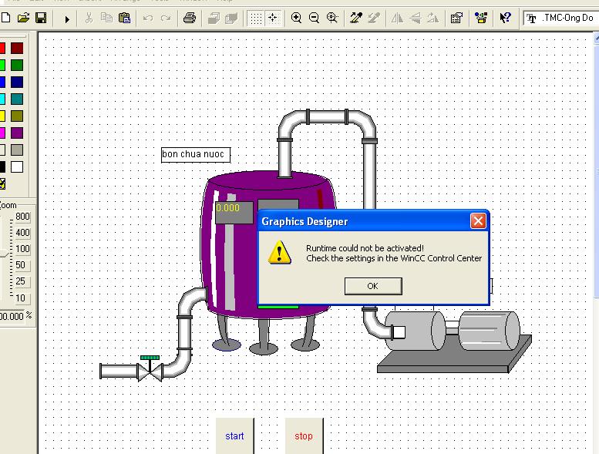Pick up object properties with eyedropper

click(356, 18)
